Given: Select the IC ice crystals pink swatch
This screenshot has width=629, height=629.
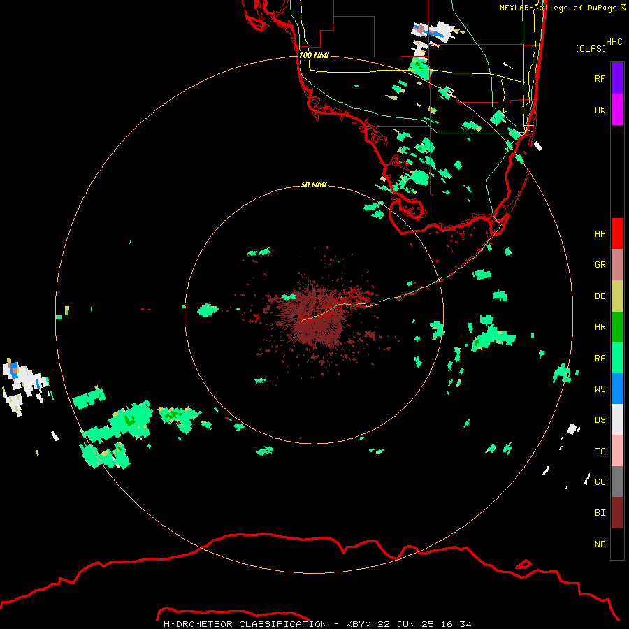Looking at the screenshot, I should click(617, 451).
